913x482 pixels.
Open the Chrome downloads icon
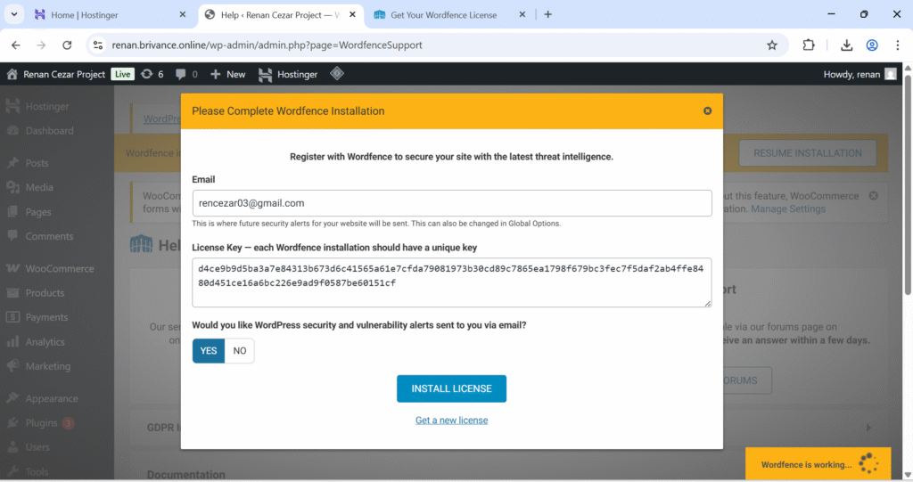click(846, 45)
